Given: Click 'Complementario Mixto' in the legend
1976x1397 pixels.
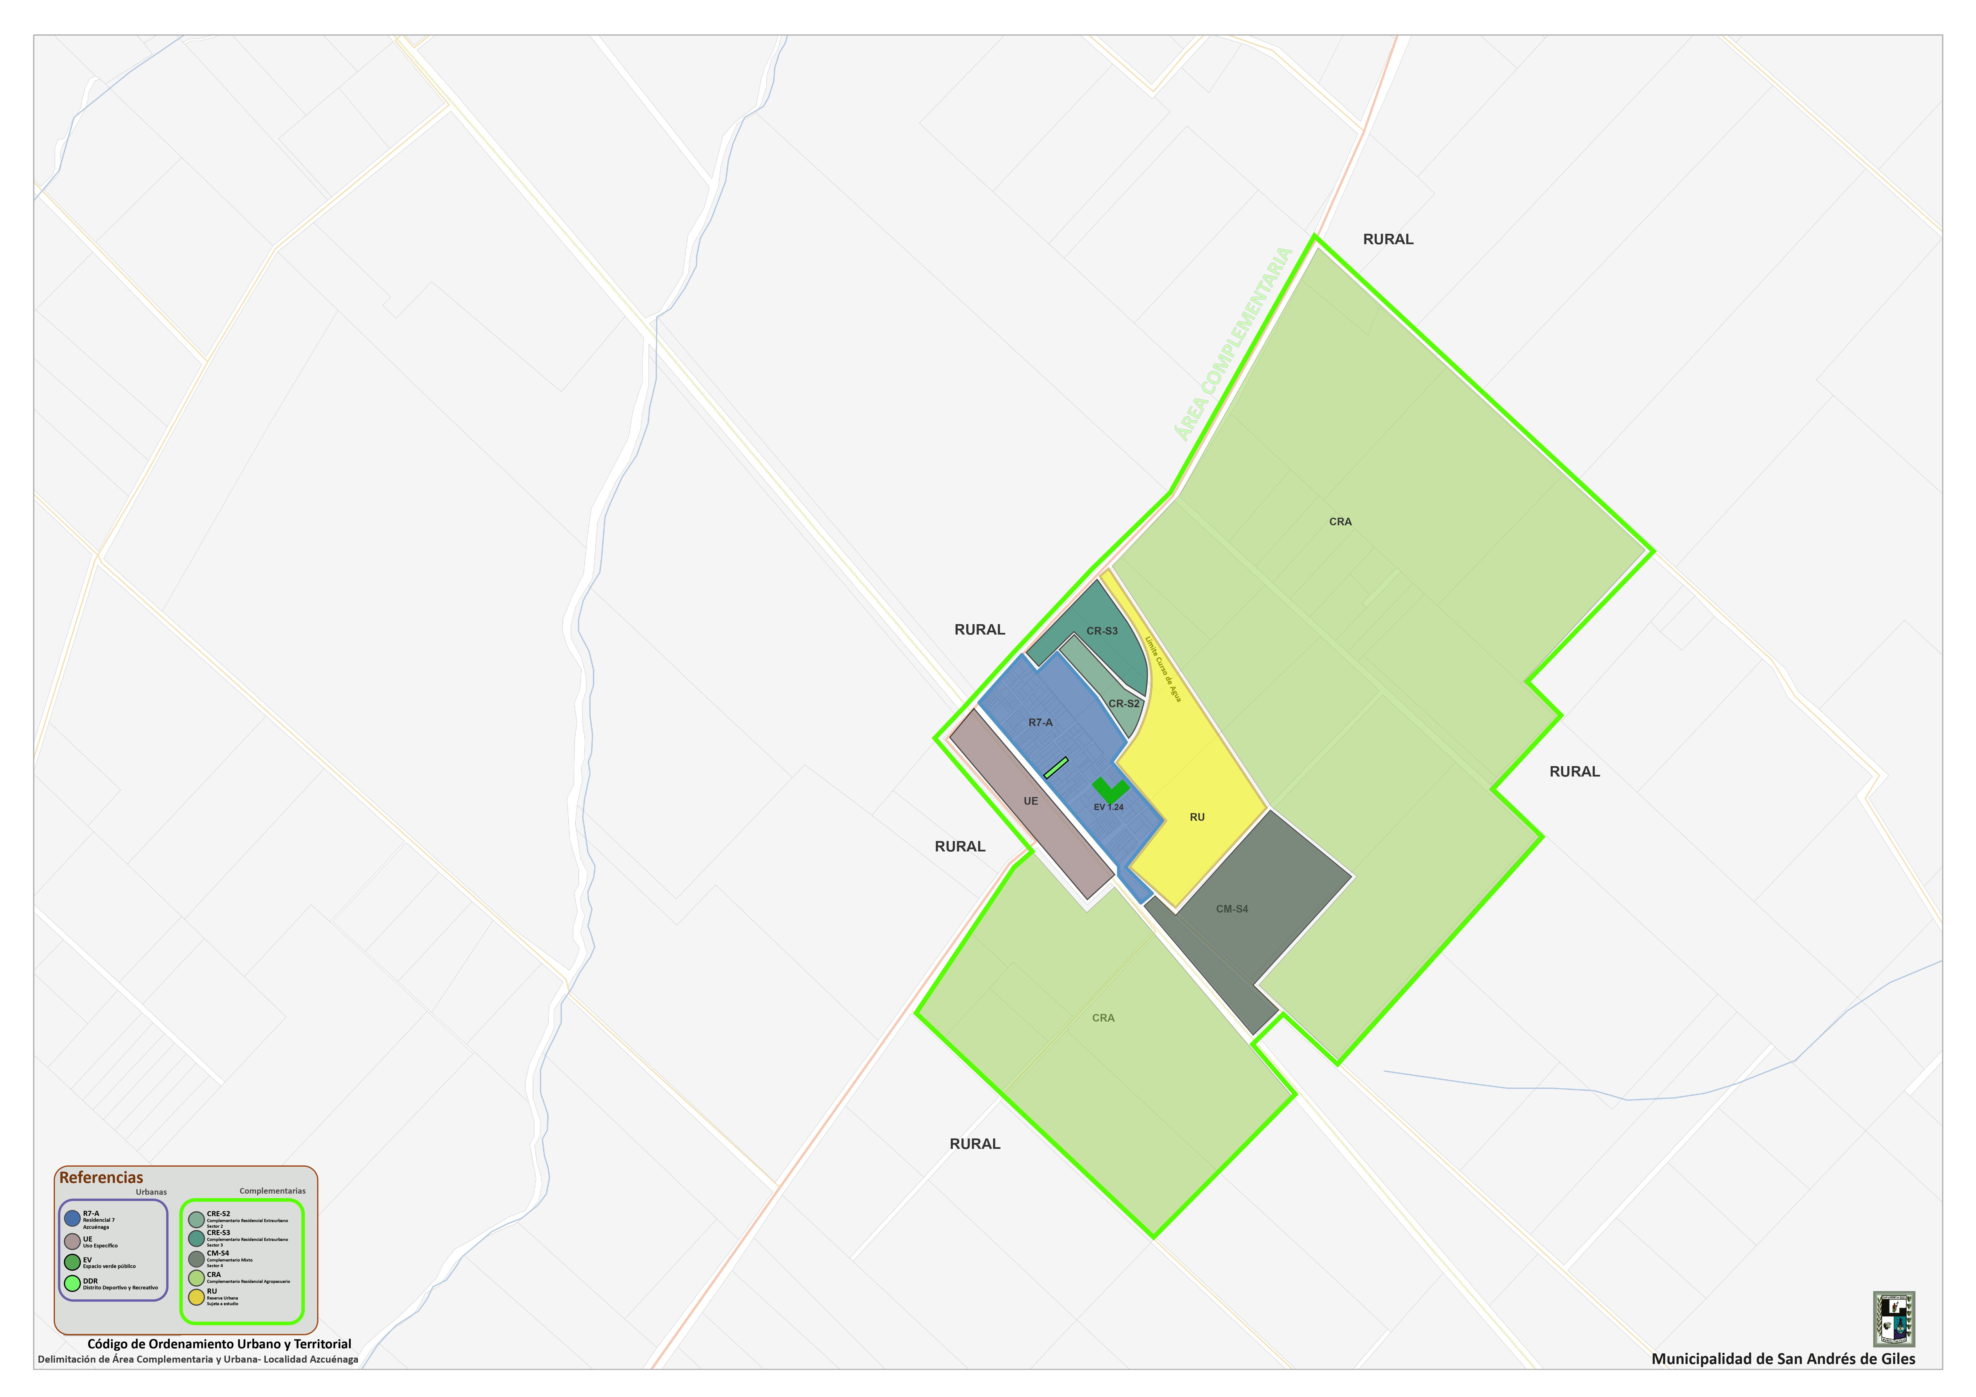Looking at the screenshot, I should click(230, 1260).
